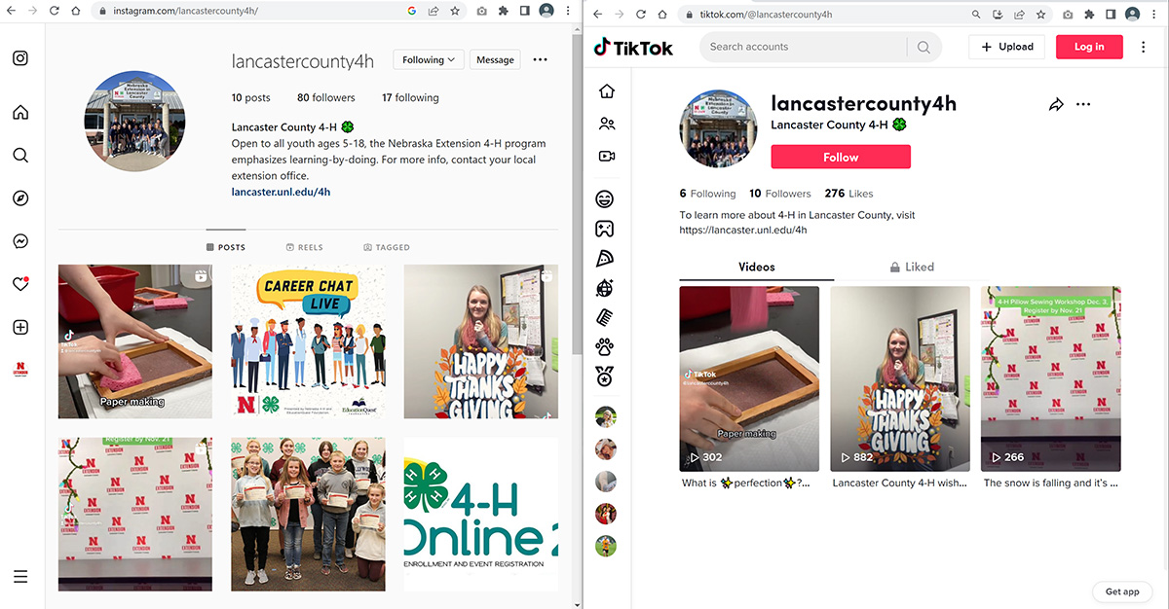Viewport: 1169px width, 609px height.
Task: Open Instagram Explore compass icon
Action: 20,198
